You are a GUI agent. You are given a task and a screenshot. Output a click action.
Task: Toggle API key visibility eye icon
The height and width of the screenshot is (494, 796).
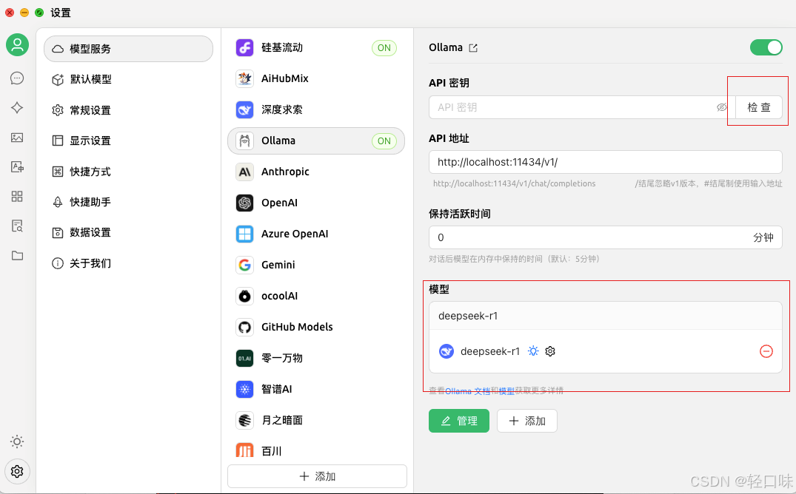tap(722, 107)
